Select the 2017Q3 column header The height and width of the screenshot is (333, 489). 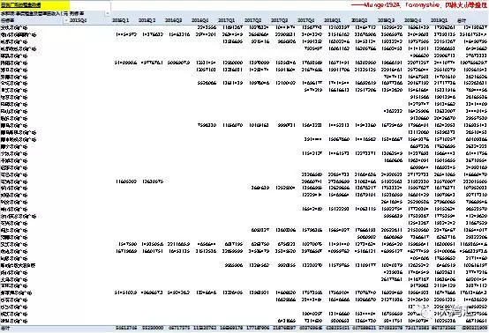pos(280,20)
